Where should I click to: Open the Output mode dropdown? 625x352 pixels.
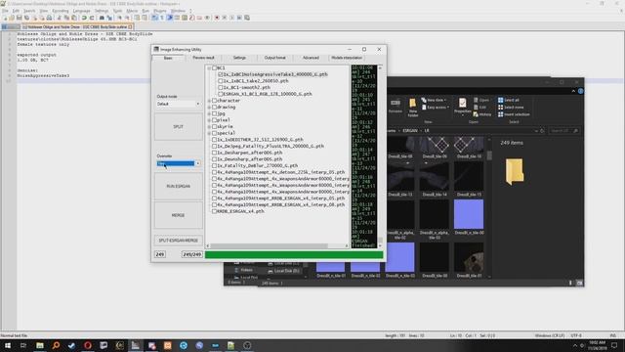[x=178, y=104]
